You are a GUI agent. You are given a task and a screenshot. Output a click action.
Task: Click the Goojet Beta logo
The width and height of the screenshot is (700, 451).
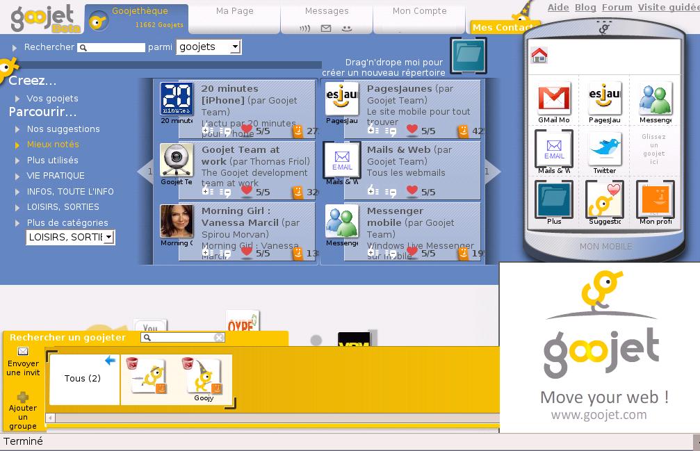(44, 19)
